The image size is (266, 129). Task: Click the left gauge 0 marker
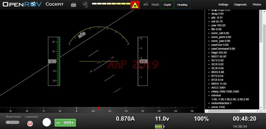[53, 62]
